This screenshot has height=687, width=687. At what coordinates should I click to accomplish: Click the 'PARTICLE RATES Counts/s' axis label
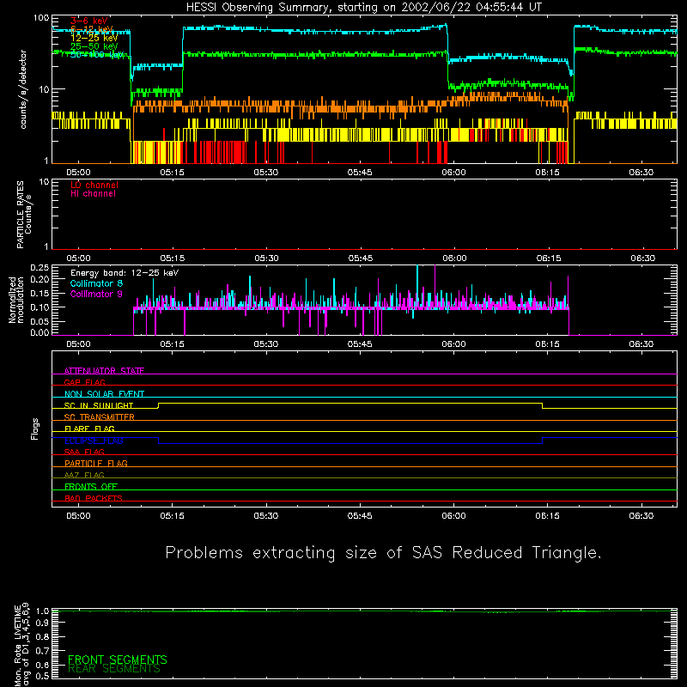pyautogui.click(x=24, y=214)
